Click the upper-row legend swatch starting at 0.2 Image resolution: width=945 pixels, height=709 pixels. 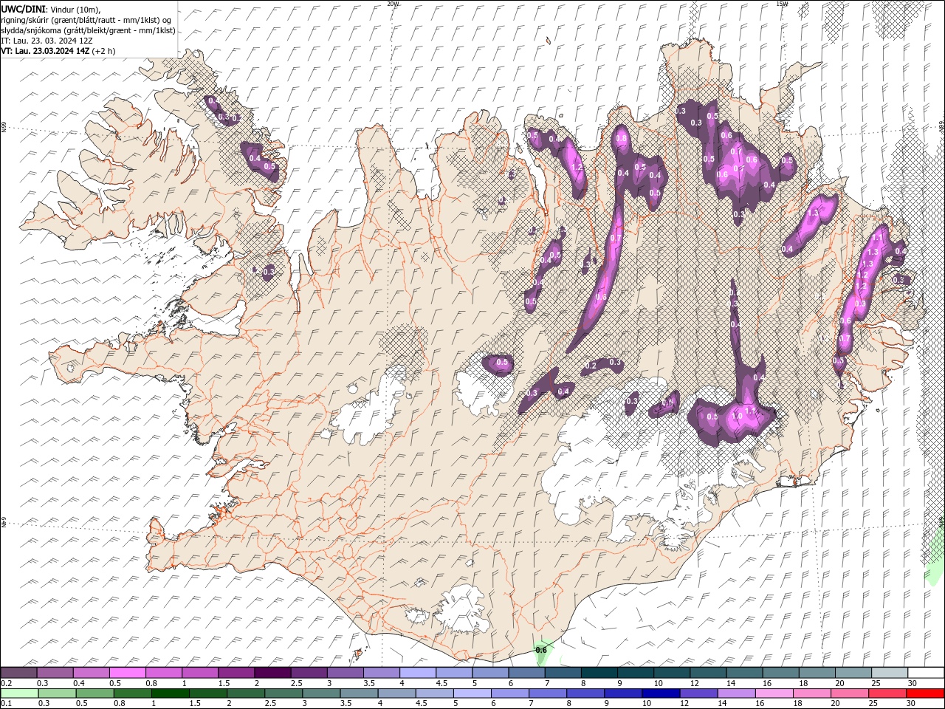19,672
